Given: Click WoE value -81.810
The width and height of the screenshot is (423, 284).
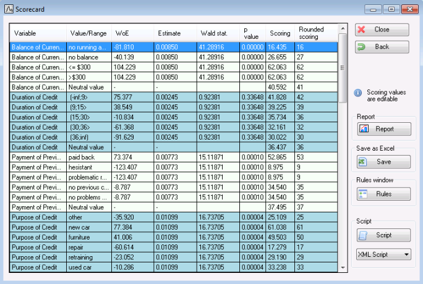Looking at the screenshot, I should (132, 47).
